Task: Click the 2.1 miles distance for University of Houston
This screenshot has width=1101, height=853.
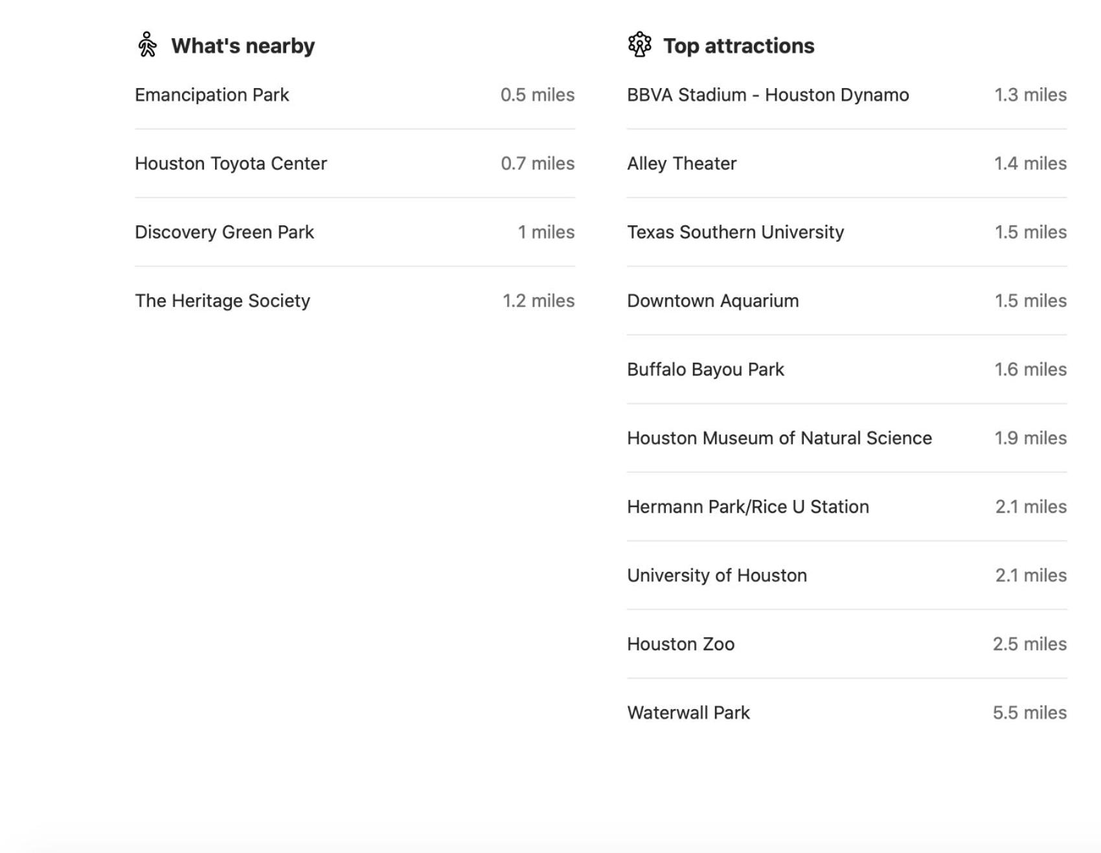Action: coord(1031,576)
